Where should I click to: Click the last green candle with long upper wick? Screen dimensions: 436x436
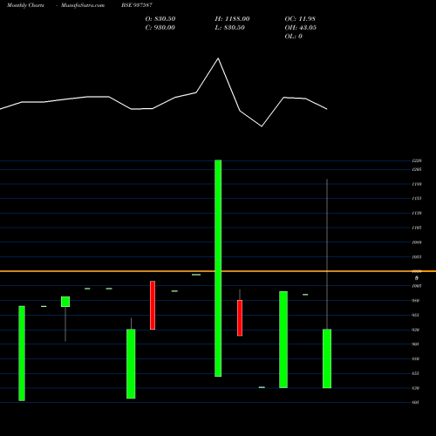(x=327, y=358)
